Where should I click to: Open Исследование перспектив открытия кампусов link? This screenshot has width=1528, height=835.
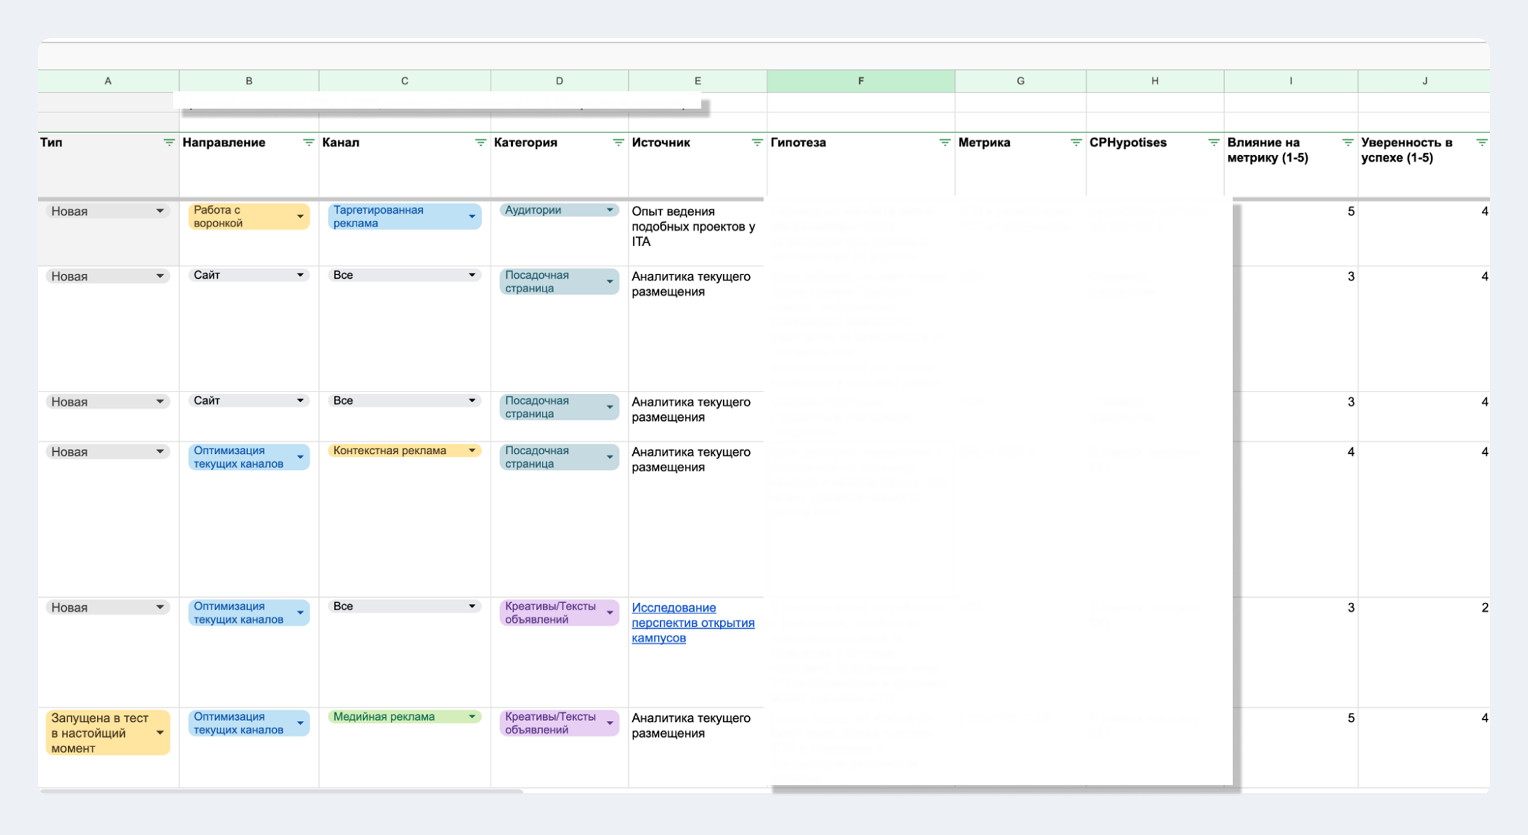click(x=692, y=622)
